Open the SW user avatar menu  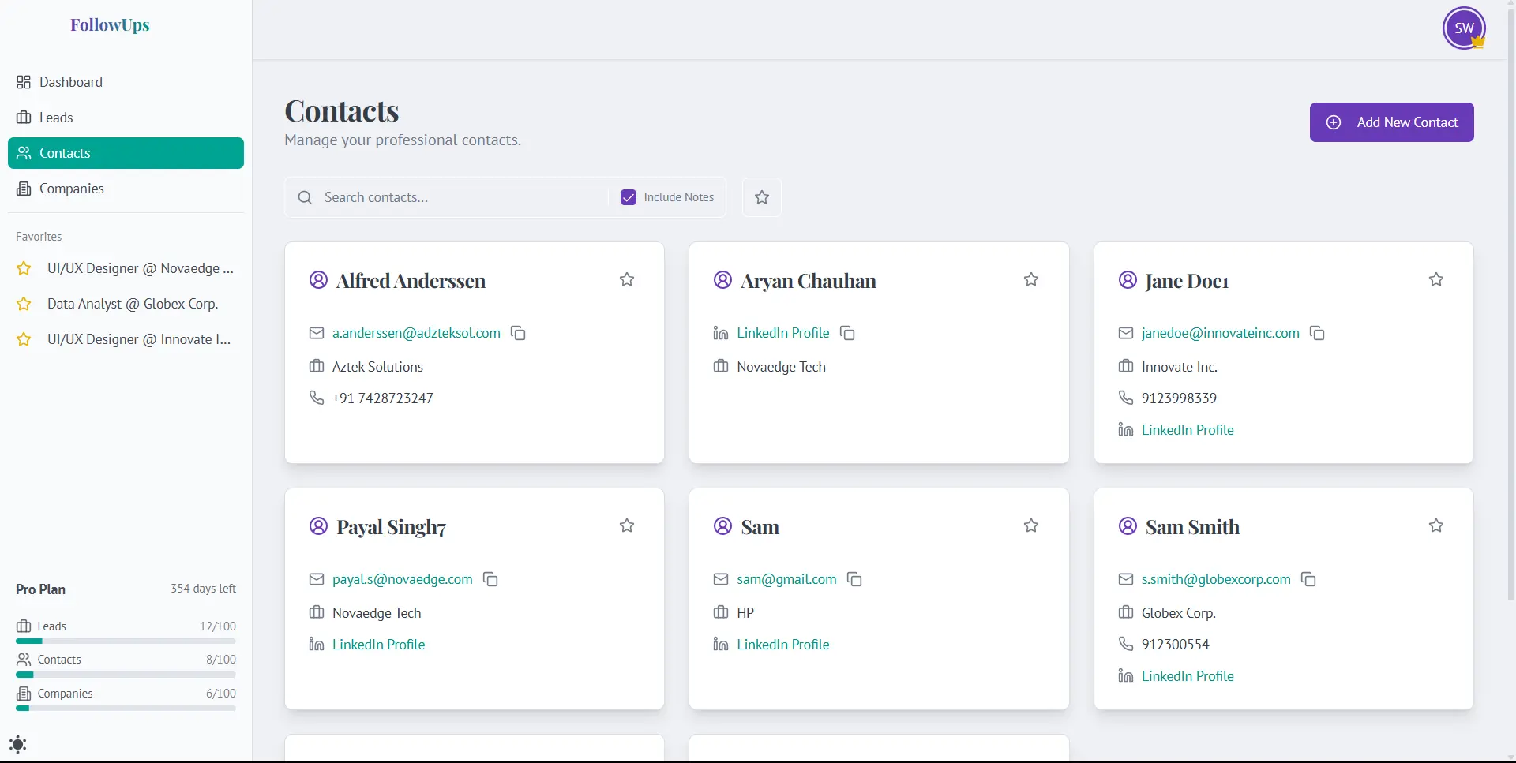point(1464,28)
